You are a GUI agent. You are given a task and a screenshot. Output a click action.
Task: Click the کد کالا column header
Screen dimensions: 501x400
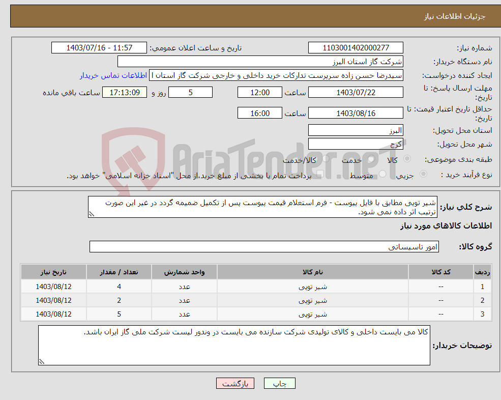coord(441,272)
